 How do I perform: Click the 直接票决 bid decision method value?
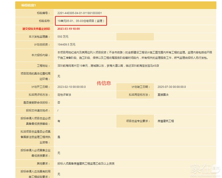163,95
